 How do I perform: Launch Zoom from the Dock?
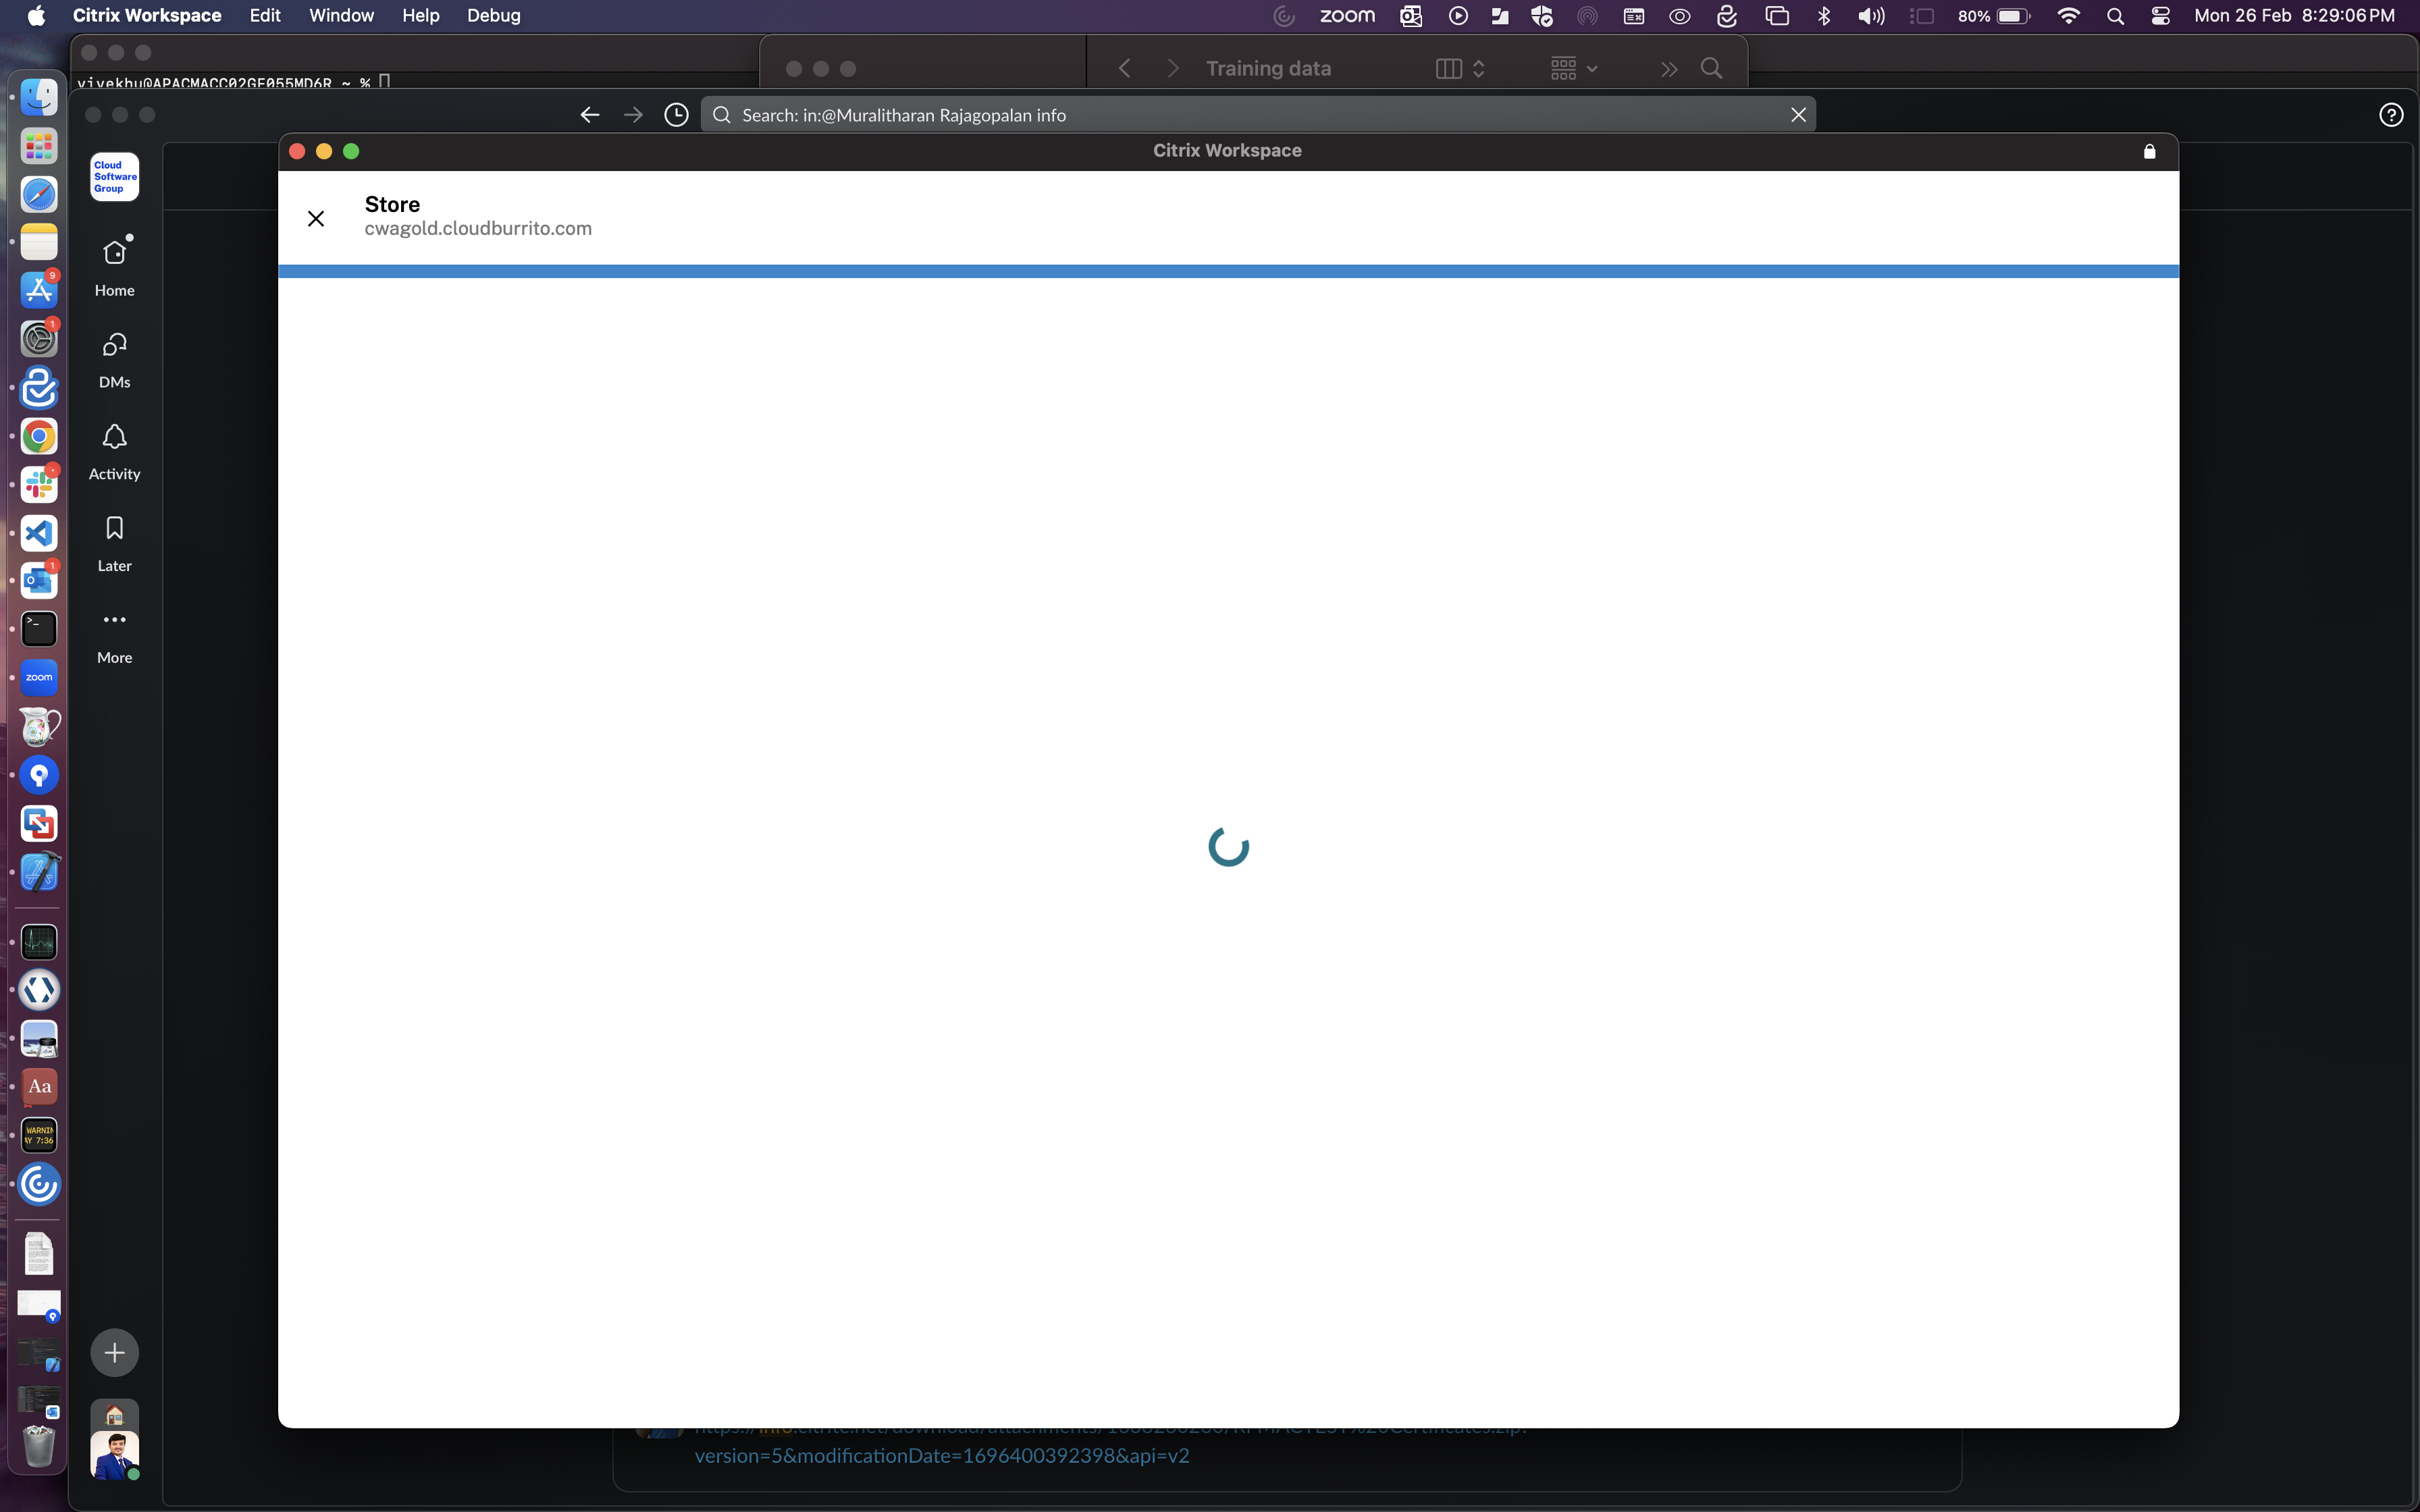38,677
